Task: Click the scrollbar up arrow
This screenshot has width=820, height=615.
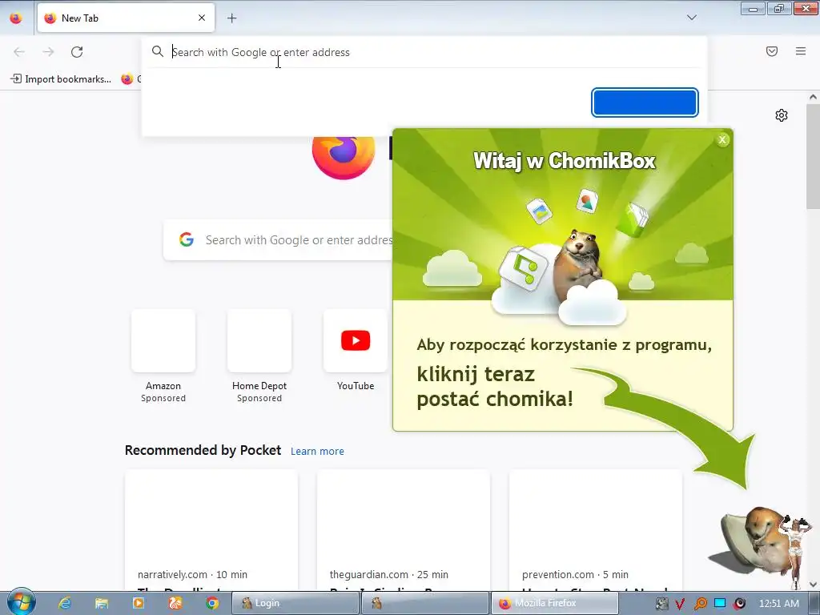Action: [813, 97]
